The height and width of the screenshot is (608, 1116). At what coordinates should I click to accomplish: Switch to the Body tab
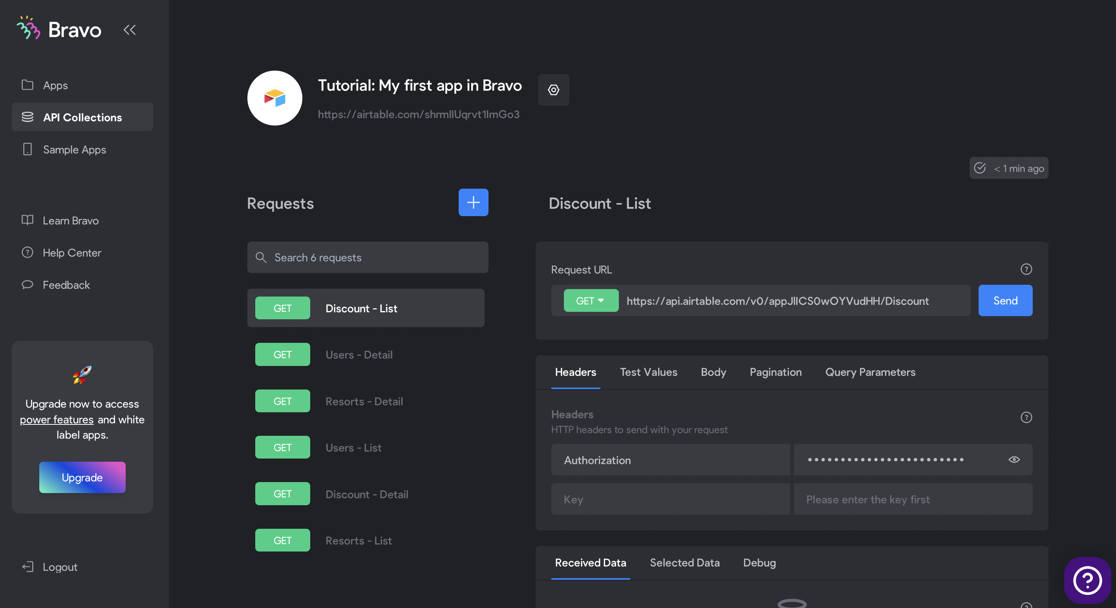coord(713,372)
